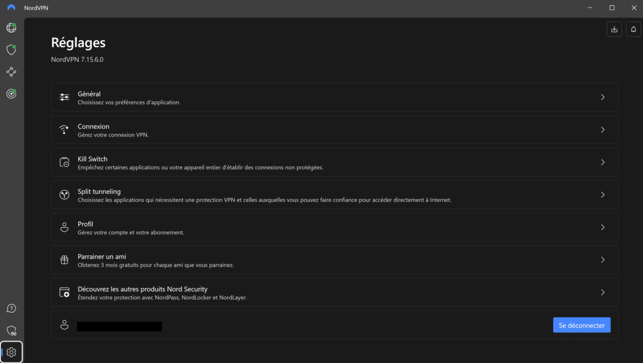Screen dimensions: 643x363
Task: Open the Kill Switch settings section
Action: 334,162
